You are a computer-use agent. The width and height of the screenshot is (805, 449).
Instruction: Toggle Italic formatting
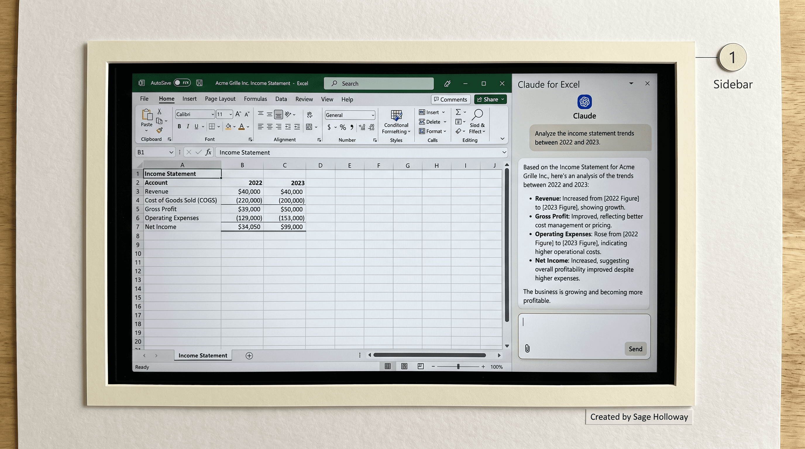[188, 127]
